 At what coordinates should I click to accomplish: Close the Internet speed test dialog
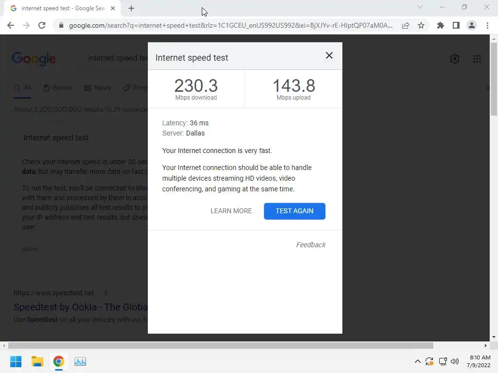[329, 55]
